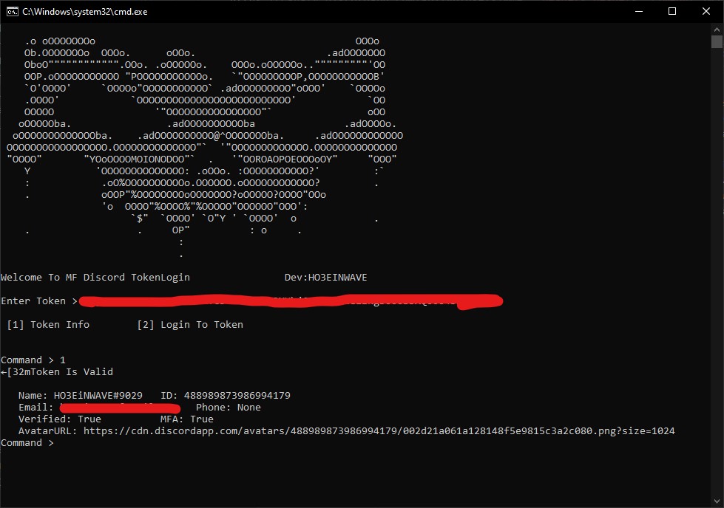Click the 'Phone: None' text
724x508 pixels.
tap(228, 408)
